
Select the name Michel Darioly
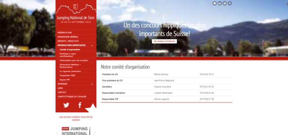click(161, 74)
